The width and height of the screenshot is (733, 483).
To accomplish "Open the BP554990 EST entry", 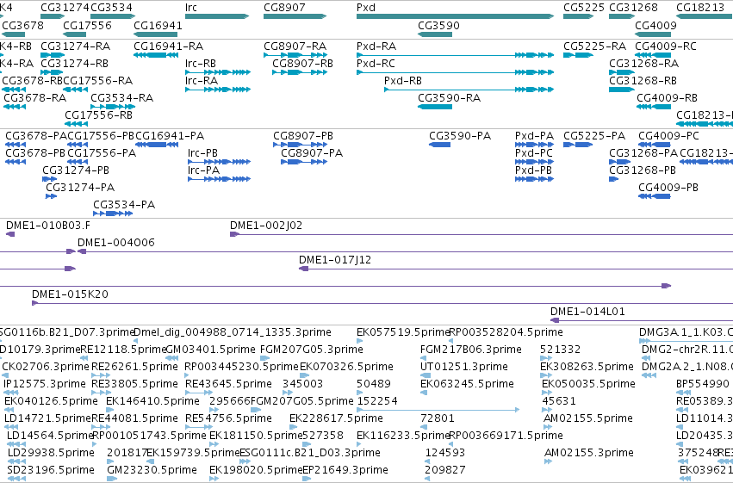I will (x=703, y=384).
